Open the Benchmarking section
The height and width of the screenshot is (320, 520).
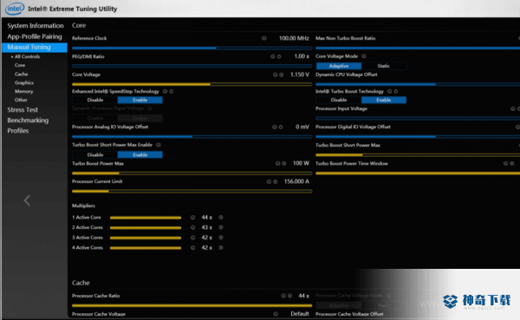[28, 121]
